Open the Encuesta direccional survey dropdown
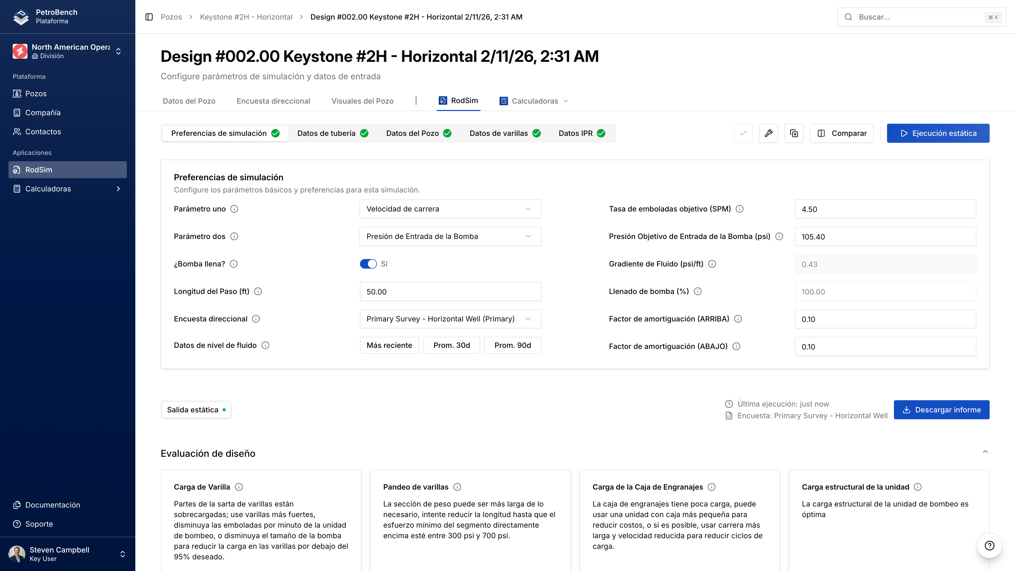The height and width of the screenshot is (571, 1015). (x=450, y=319)
